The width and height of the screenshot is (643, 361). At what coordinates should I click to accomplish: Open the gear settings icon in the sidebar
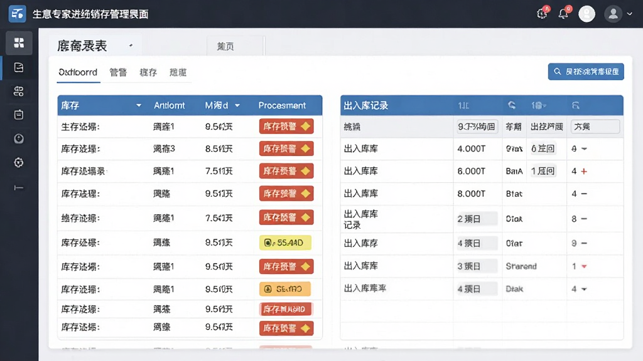point(19,162)
